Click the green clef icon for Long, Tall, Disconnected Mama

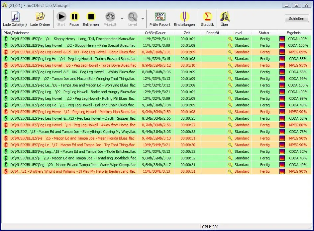(6, 39)
